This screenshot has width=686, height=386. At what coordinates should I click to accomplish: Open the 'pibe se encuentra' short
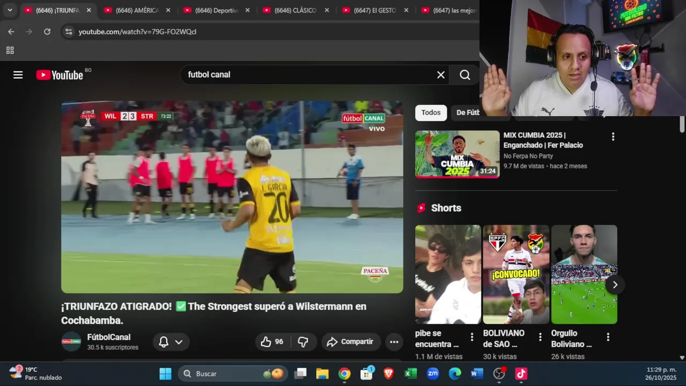pyautogui.click(x=448, y=274)
